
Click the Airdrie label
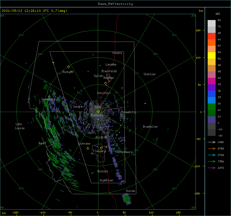pyautogui.click(x=101, y=137)
